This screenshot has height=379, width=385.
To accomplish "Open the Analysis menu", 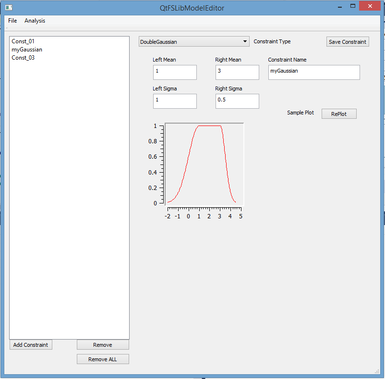I will click(x=35, y=21).
